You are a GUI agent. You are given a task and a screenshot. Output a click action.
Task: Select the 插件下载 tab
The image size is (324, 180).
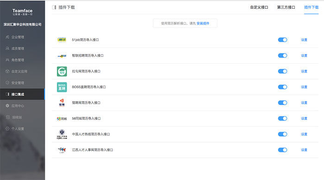pyautogui.click(x=311, y=7)
